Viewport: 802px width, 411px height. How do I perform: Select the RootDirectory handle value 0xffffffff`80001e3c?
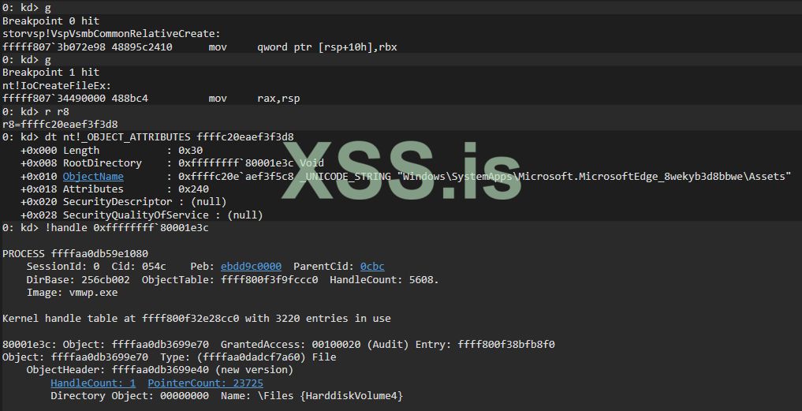tap(237, 163)
